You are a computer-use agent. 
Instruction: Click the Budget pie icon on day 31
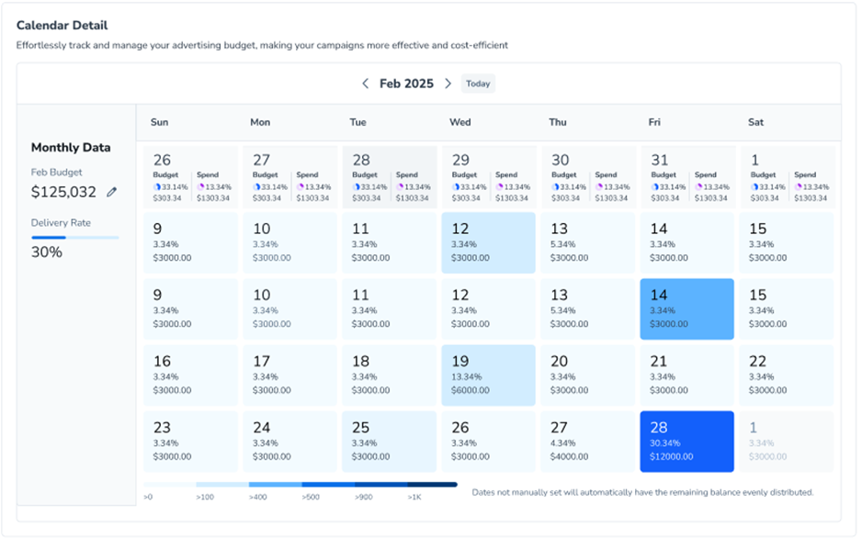point(654,186)
